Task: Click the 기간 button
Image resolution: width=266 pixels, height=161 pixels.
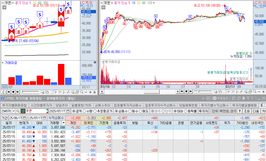Action: point(5,118)
